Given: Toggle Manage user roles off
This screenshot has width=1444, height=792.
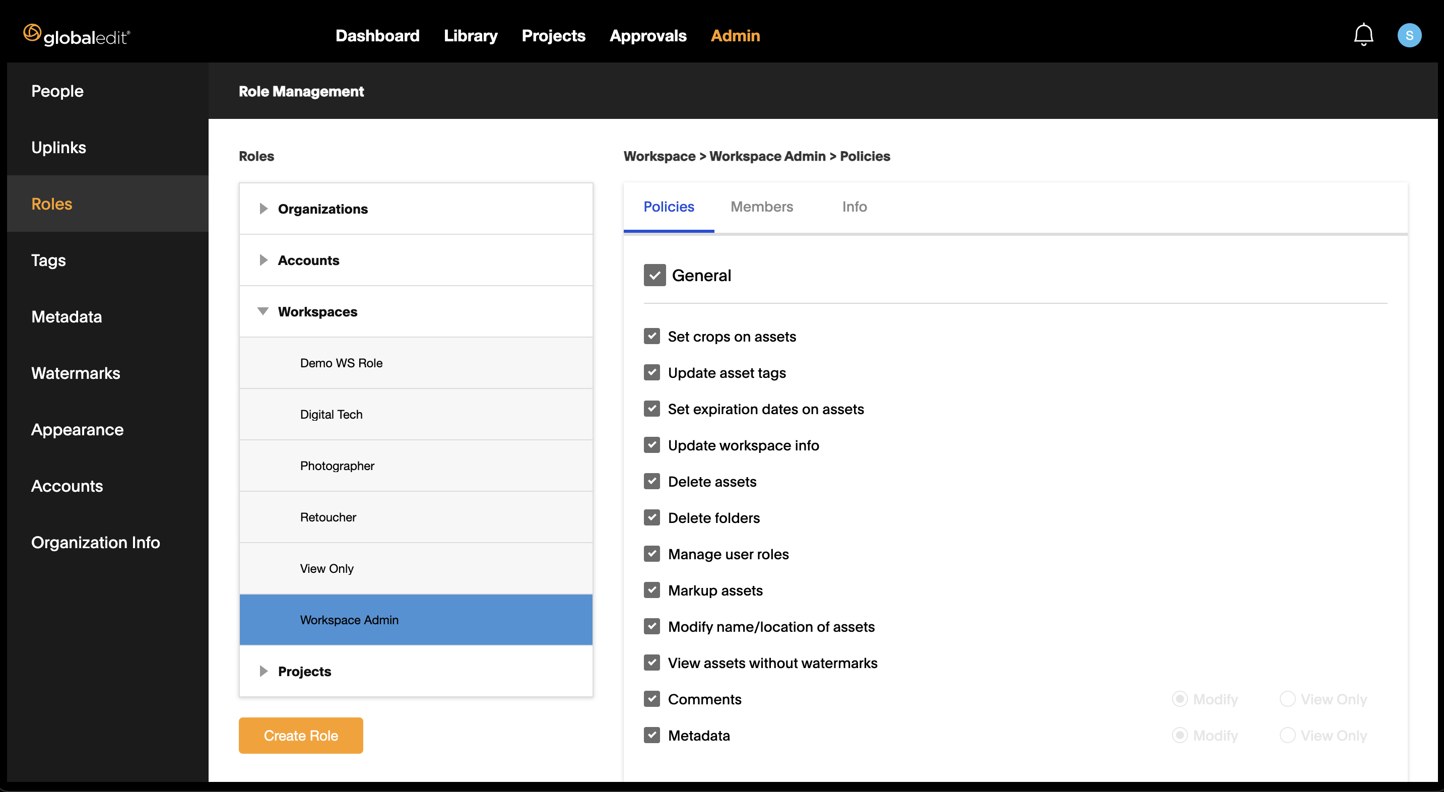Looking at the screenshot, I should (652, 554).
